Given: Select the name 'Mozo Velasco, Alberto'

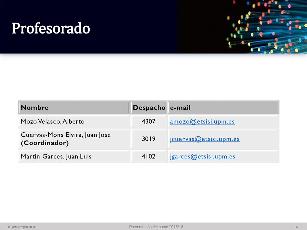Looking at the screenshot, I should click(53, 122).
